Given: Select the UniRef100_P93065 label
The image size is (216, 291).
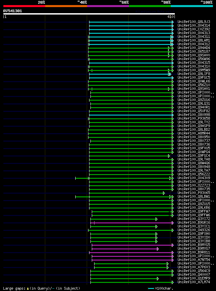Looking at the screenshot, I should (194, 193).
